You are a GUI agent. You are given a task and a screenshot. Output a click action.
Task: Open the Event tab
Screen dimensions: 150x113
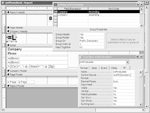(104, 68)
